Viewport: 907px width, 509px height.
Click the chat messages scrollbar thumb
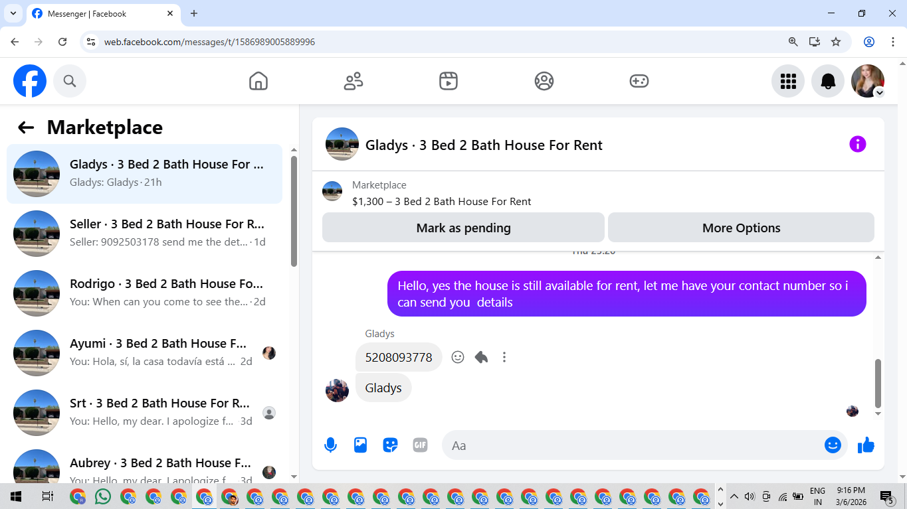[878, 383]
